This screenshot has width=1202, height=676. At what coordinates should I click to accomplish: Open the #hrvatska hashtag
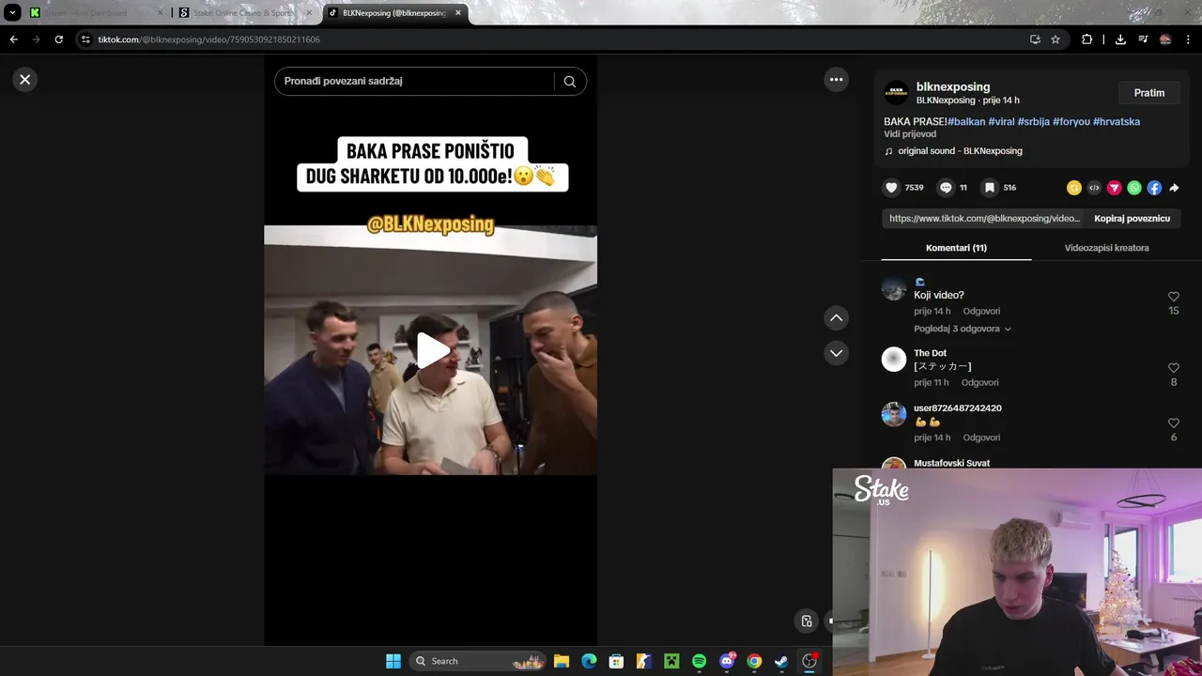point(1117,122)
